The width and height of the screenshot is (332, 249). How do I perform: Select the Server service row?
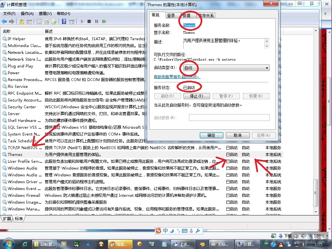[14, 114]
